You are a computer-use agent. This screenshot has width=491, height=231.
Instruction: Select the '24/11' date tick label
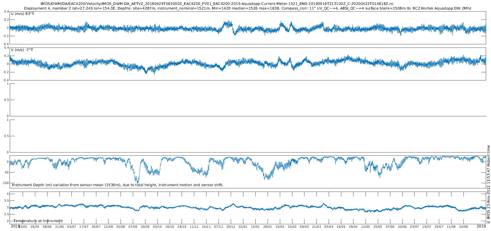206,227
